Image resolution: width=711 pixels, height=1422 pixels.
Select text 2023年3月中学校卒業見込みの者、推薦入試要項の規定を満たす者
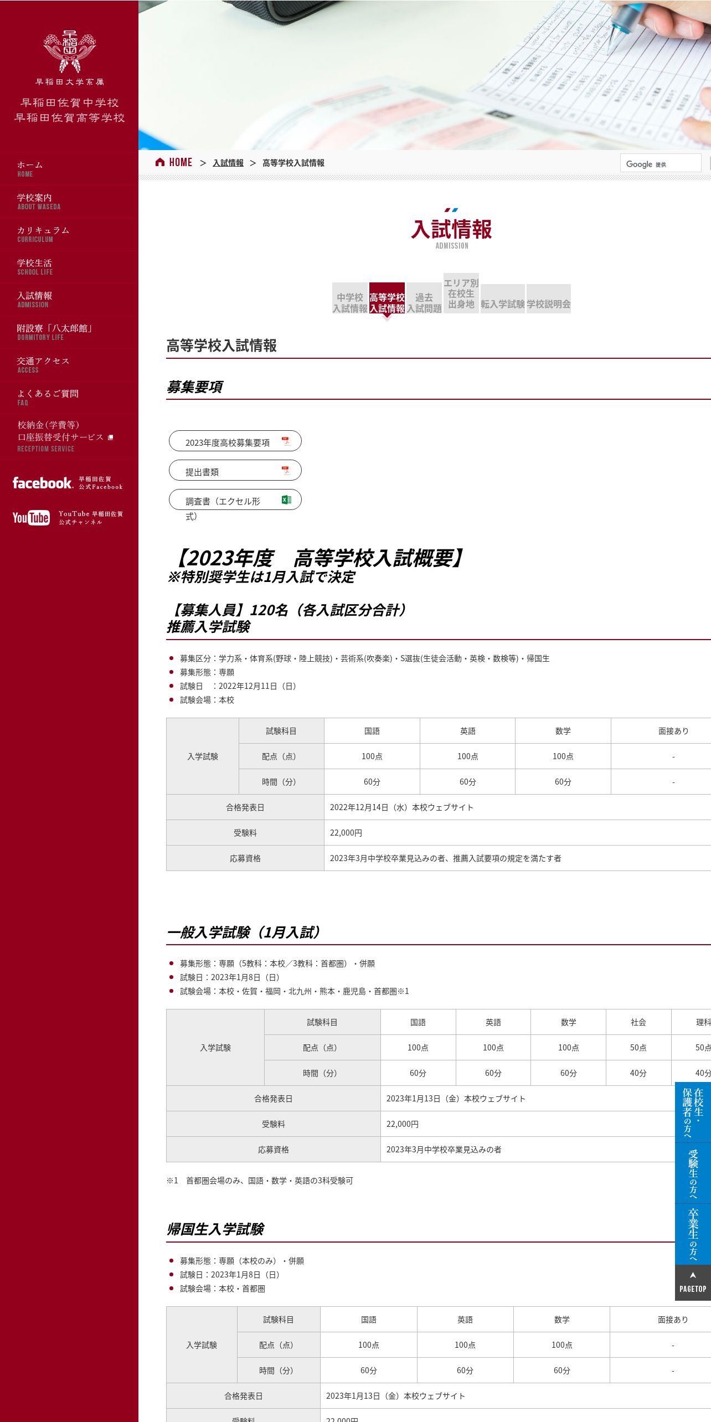(x=445, y=858)
